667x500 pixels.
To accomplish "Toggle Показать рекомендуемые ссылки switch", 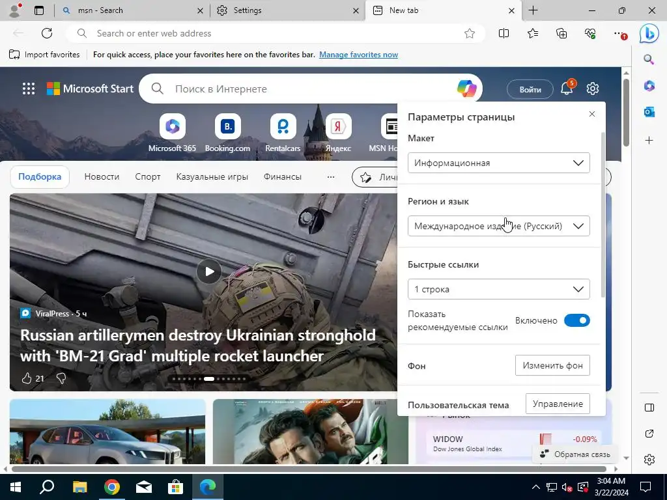I will coord(577,320).
